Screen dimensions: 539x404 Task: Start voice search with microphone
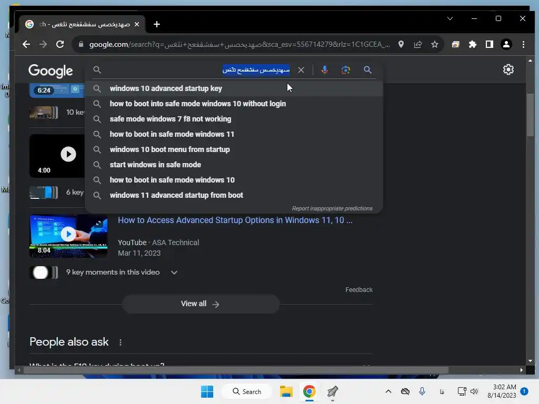pyautogui.click(x=324, y=70)
